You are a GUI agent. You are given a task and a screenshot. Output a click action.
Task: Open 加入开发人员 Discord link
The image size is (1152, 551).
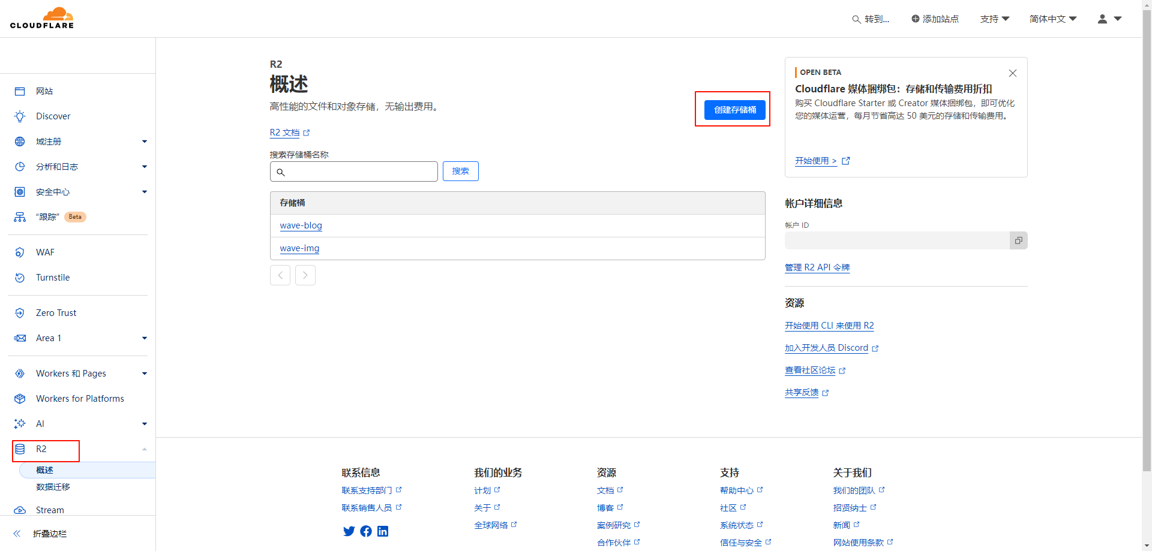click(x=831, y=348)
